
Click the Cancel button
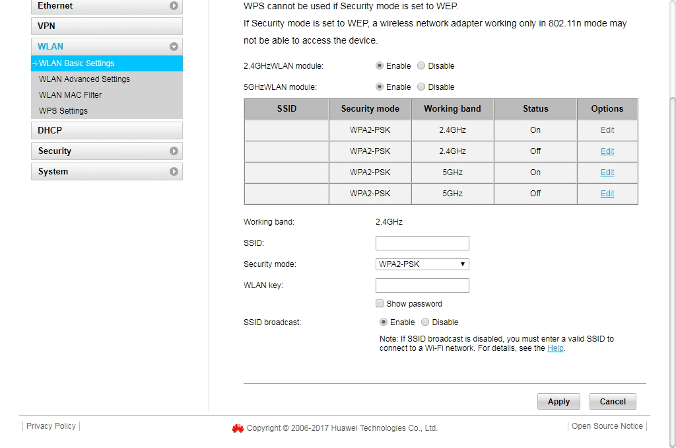pyautogui.click(x=613, y=402)
